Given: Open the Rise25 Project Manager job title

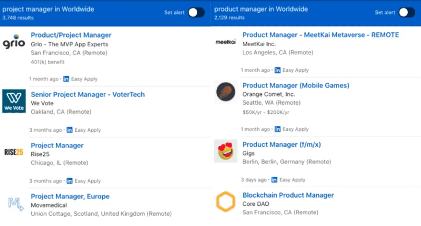Looking at the screenshot, I should pyautogui.click(x=57, y=146).
